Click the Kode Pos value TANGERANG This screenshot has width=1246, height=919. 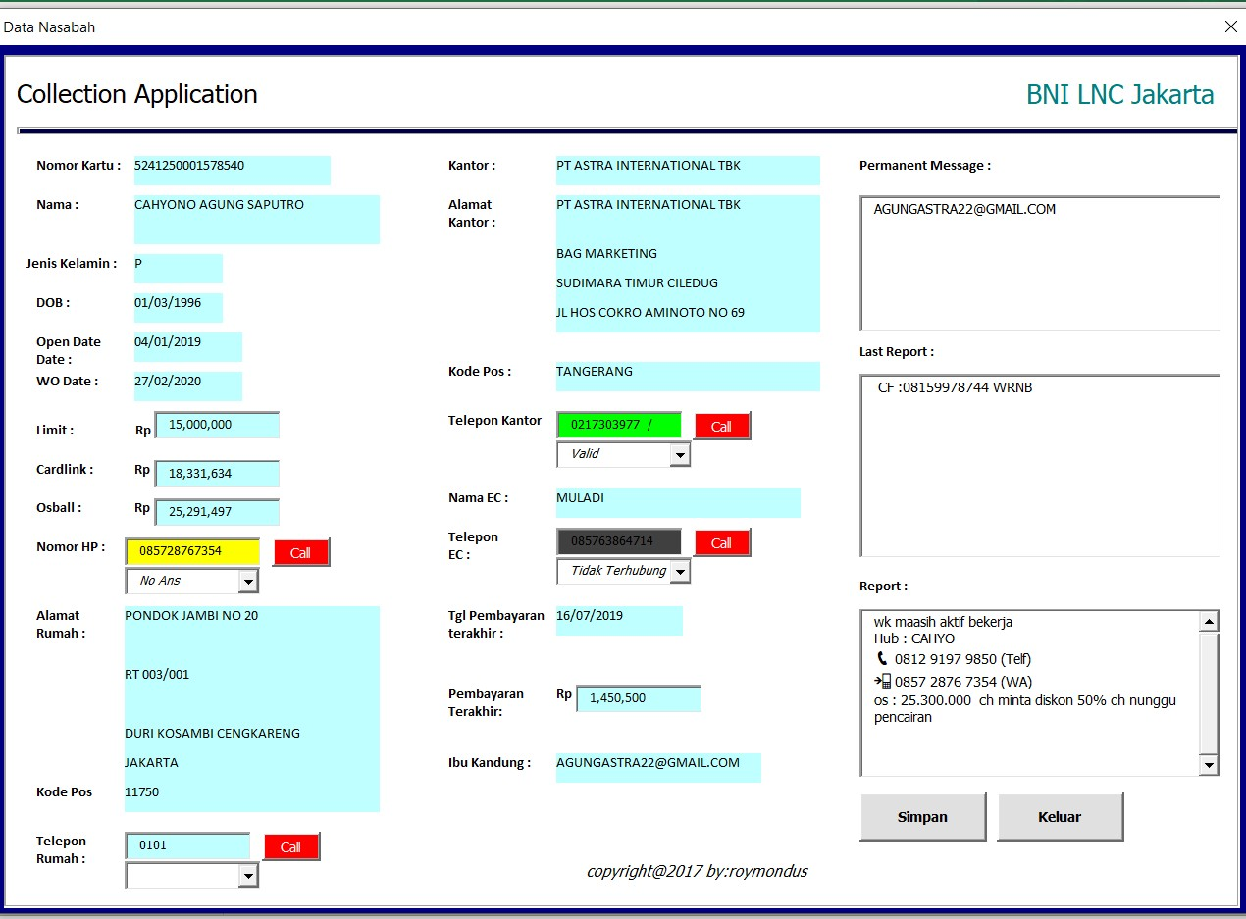(x=595, y=372)
